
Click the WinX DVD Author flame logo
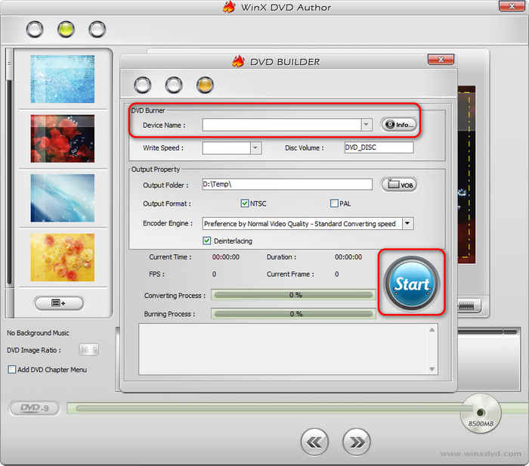click(229, 7)
